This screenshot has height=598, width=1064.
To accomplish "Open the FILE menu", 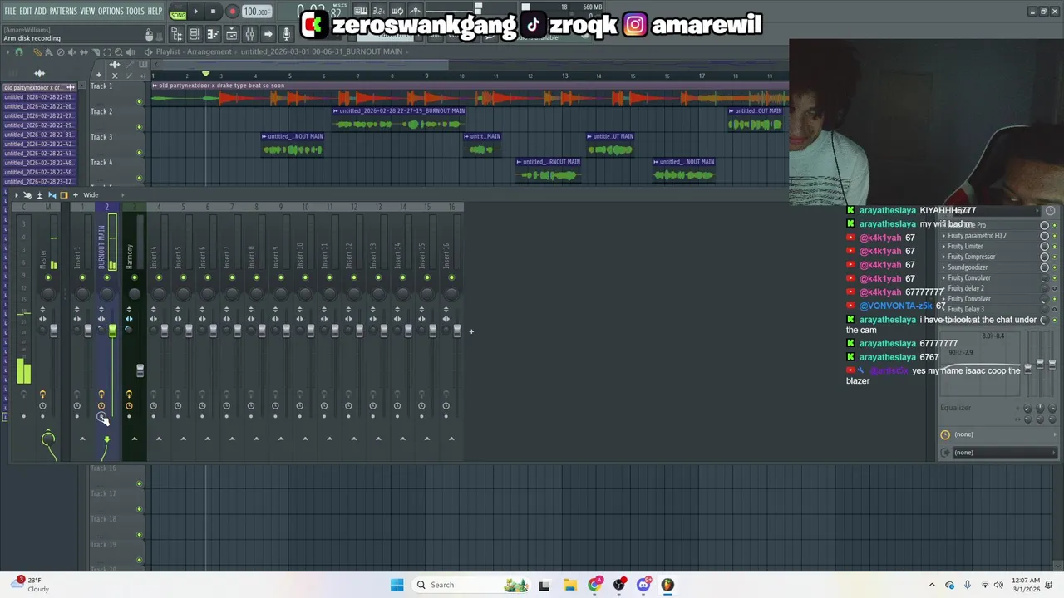I will click(10, 12).
